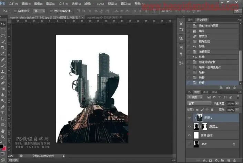Switch to 通道 tab
This screenshot has height=163, width=243.
pos(205,92)
